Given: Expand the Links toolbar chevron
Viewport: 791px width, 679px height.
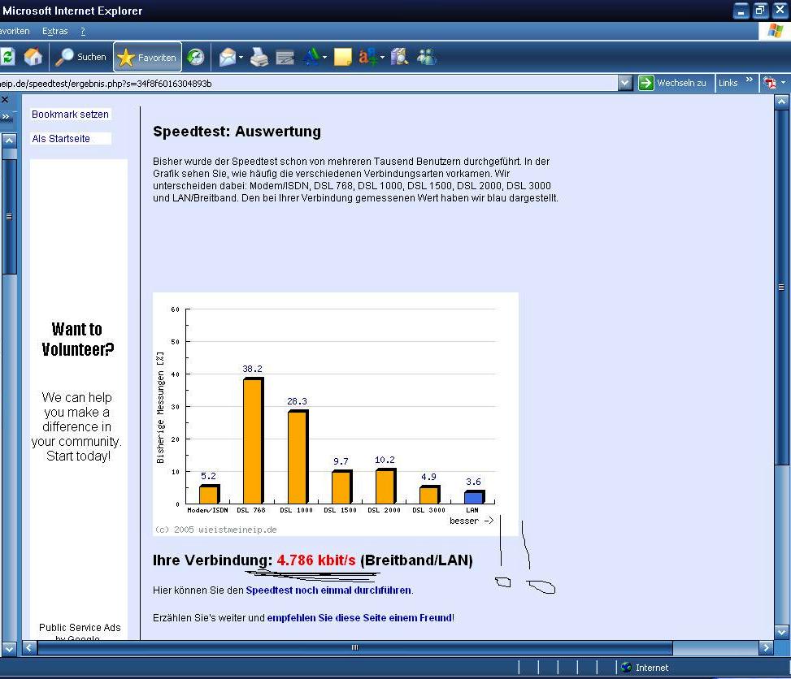Looking at the screenshot, I should click(x=749, y=80).
